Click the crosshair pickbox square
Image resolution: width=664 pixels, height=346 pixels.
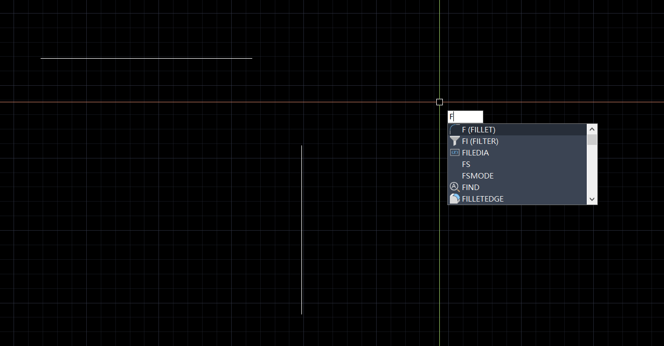tap(439, 102)
